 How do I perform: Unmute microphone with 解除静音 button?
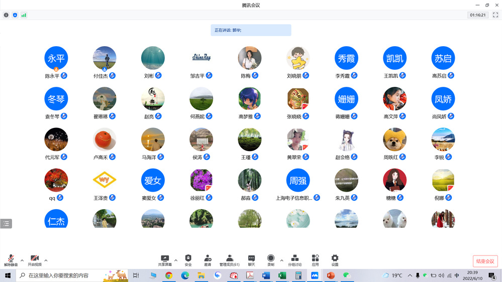pyautogui.click(x=11, y=259)
